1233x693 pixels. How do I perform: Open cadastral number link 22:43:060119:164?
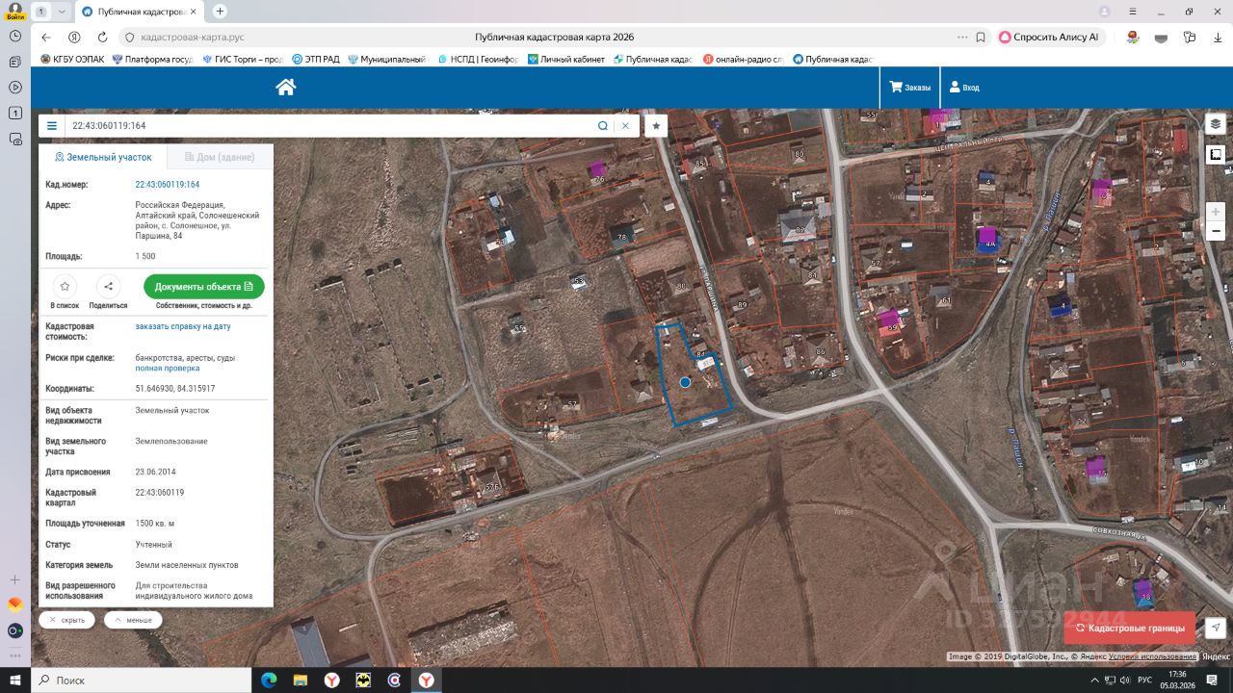168,185
